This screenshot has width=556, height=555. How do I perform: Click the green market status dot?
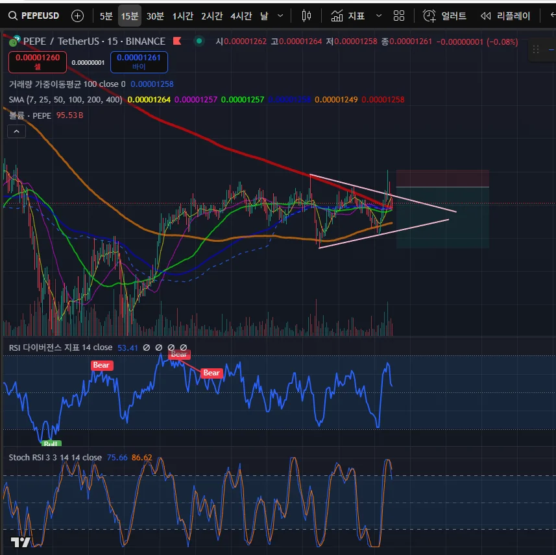(199, 41)
